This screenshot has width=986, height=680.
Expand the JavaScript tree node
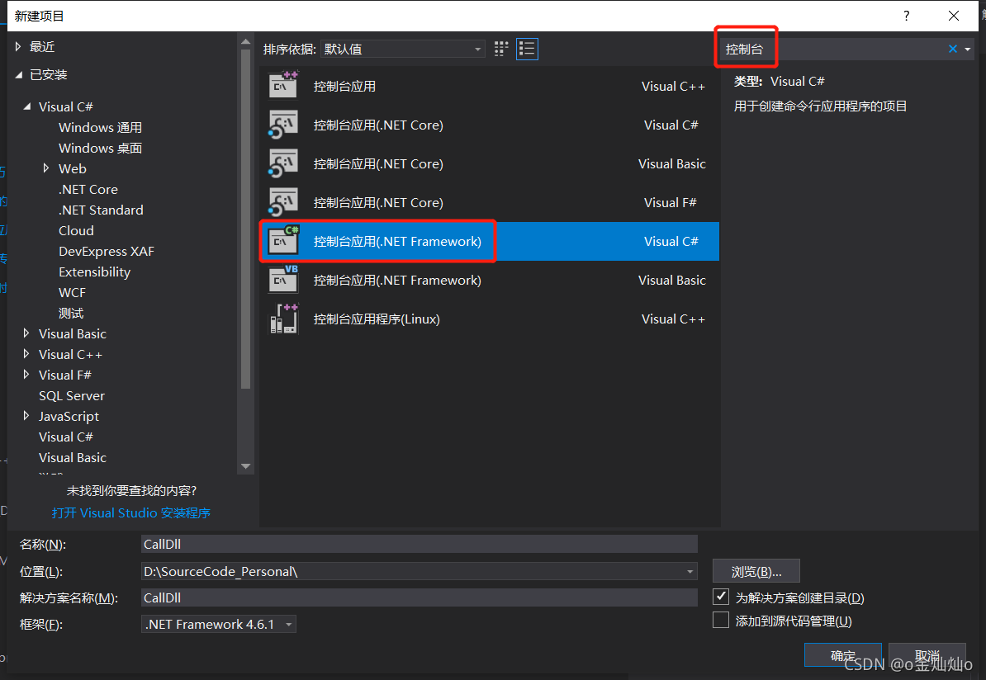coord(26,415)
